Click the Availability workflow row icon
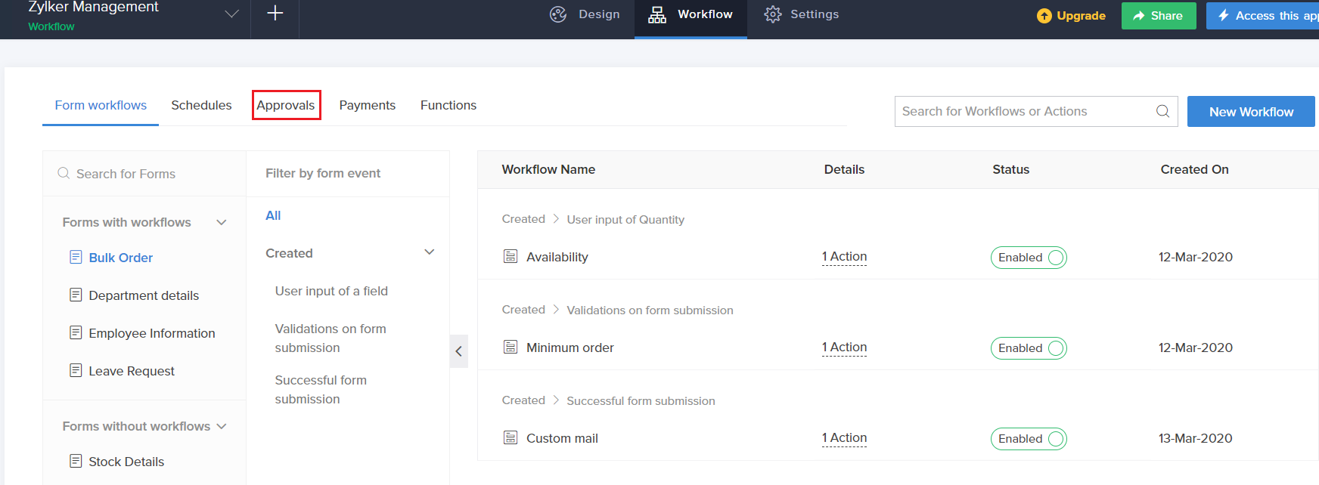1319x485 pixels. [x=511, y=257]
